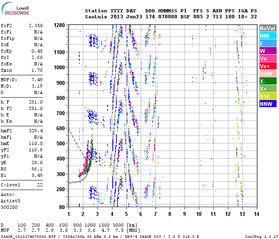Click the date Jun23 in header
Image resolution: width=279 pixels, height=239 pixels.
click(134, 17)
